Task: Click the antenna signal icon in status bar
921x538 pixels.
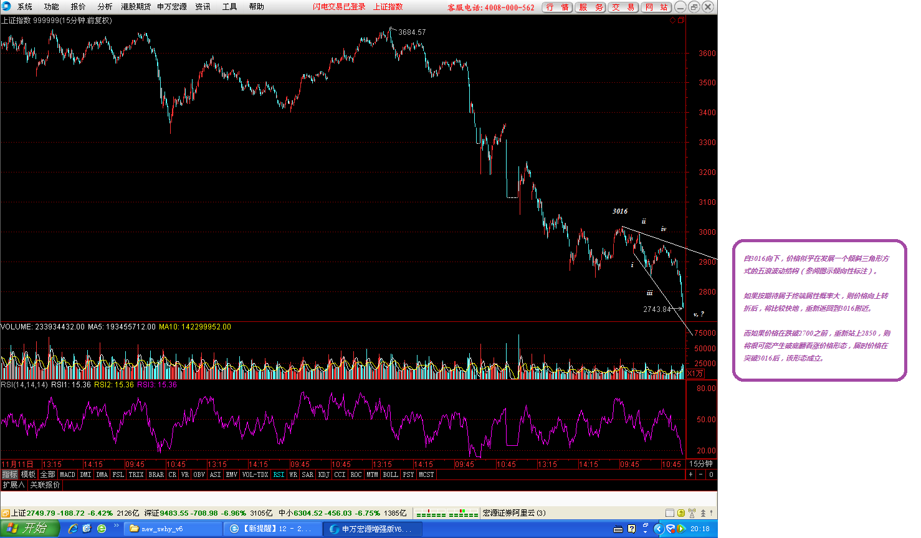Action: (692, 513)
